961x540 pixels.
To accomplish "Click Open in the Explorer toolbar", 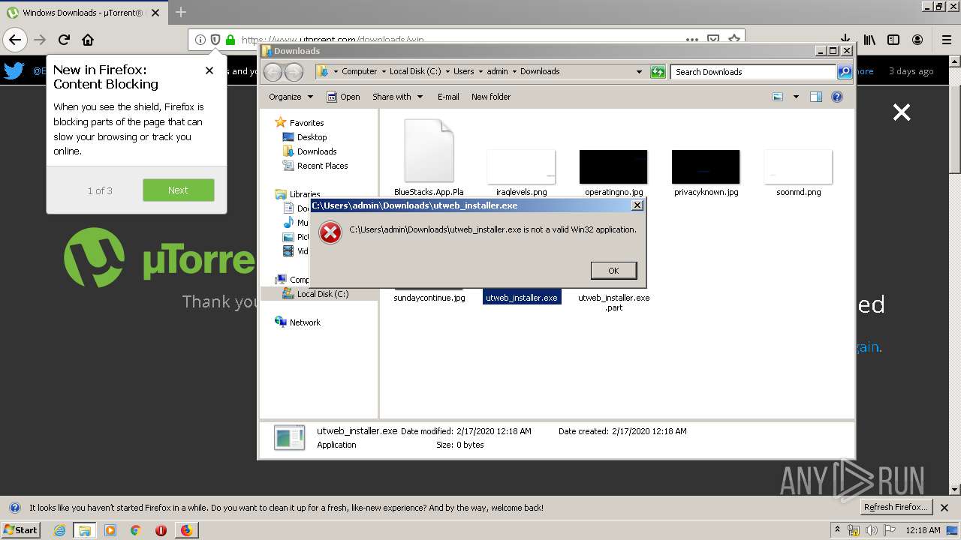I will (x=343, y=97).
